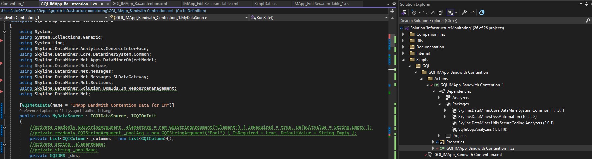Pin the active GQI_IMApp_Ba...ntention_1.cs tab
Screen dimensions: 592x159
102,4
